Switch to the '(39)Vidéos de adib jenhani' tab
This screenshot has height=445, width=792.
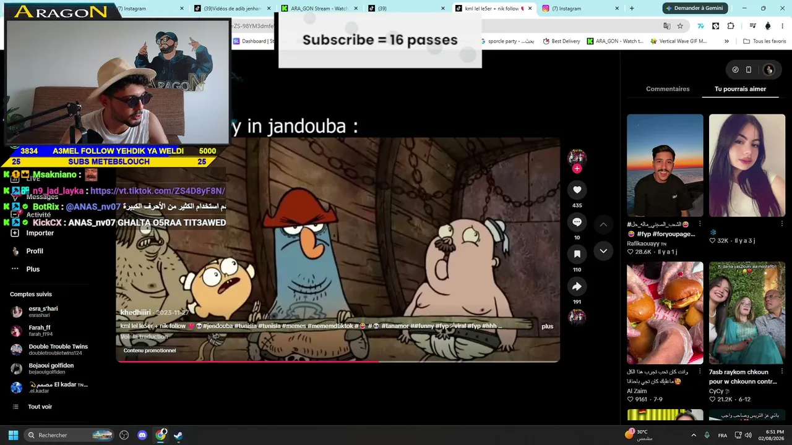[x=232, y=9]
